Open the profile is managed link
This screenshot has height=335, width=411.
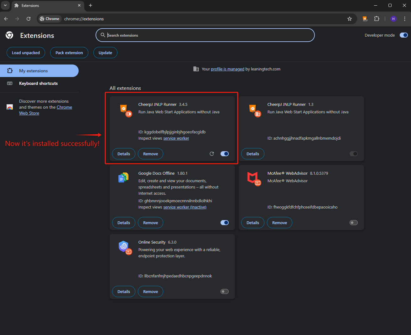(x=227, y=69)
